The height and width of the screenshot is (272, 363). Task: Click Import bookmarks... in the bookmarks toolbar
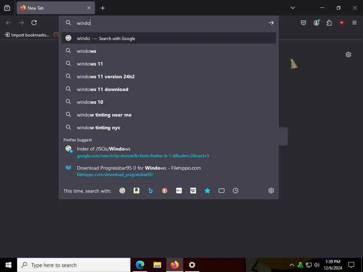tap(27, 35)
